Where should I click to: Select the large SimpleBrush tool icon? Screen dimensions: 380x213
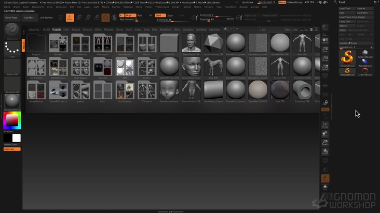pyautogui.click(x=347, y=58)
